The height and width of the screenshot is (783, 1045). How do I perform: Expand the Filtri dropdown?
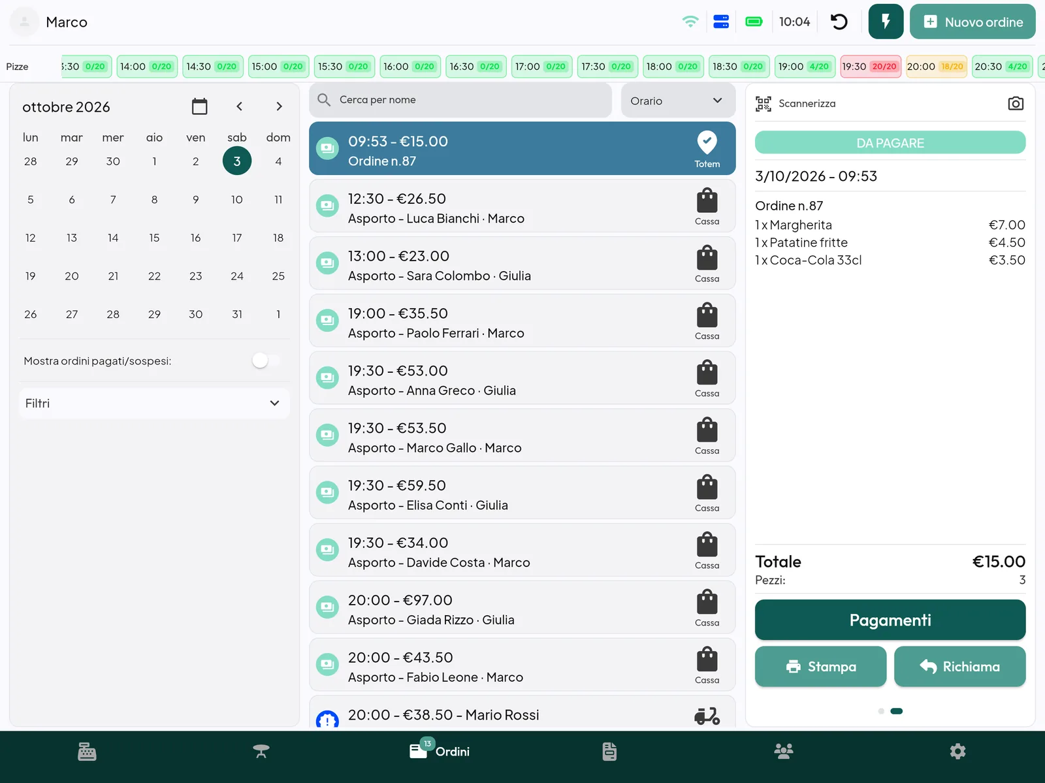click(x=154, y=403)
